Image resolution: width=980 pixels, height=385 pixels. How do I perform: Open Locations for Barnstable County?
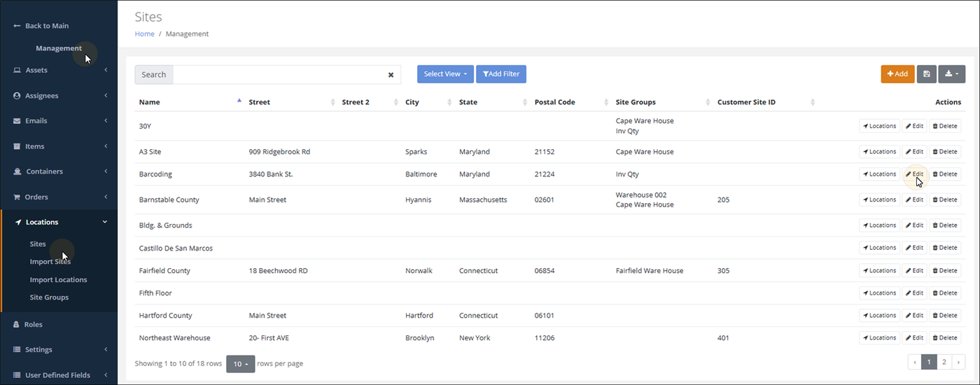click(x=879, y=199)
